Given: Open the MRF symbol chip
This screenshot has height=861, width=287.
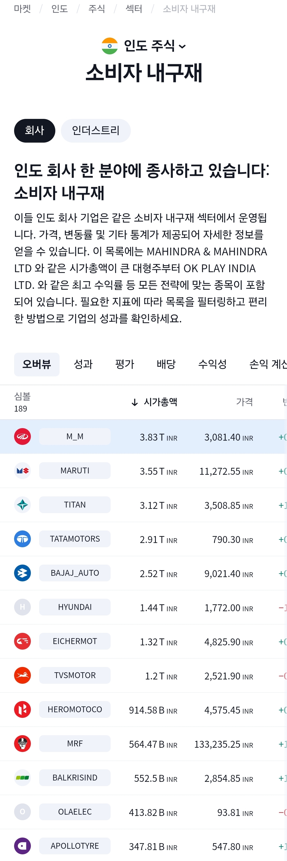Looking at the screenshot, I should point(75,744).
